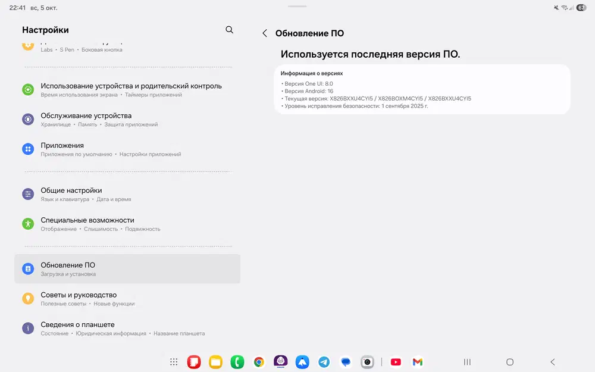Launch Chrome from the taskbar
Screen dimensions: 595x372
[259, 362]
